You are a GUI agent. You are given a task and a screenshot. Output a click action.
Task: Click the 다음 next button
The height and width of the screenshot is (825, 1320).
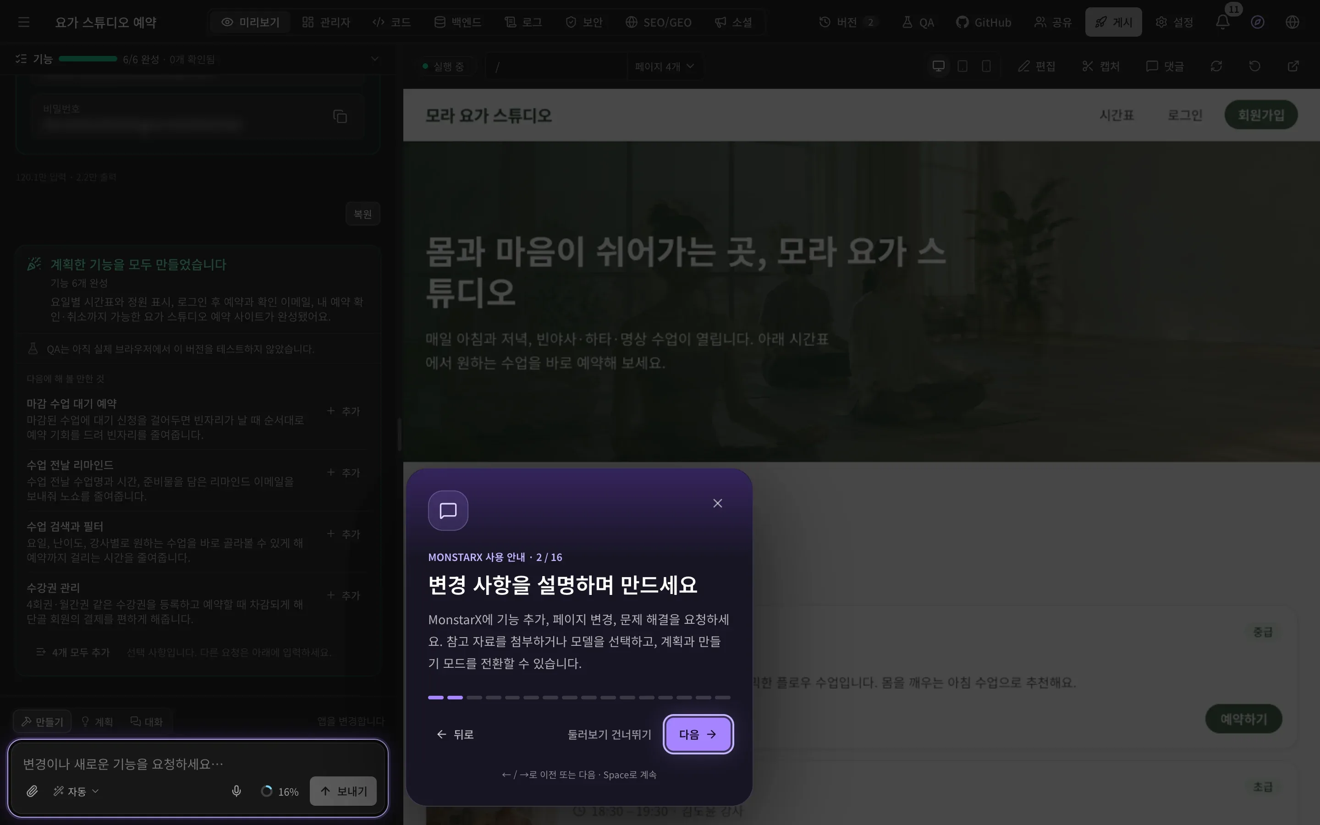(698, 734)
